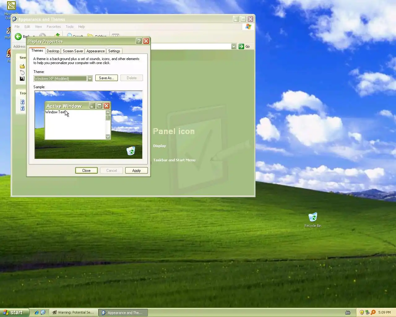Click the greyed-out Cancel button
The image size is (396, 317).
(111, 171)
